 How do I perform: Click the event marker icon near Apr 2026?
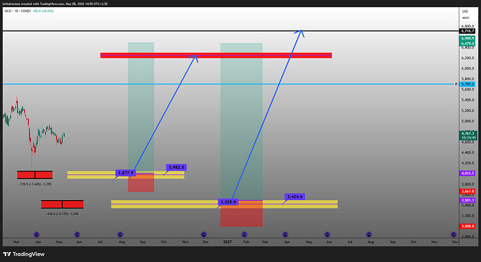pyautogui.click(x=36, y=235)
